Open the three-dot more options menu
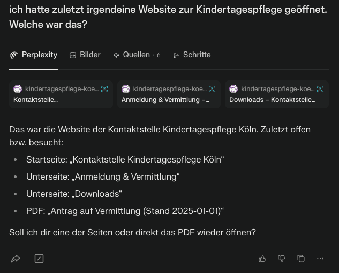 coord(320,259)
